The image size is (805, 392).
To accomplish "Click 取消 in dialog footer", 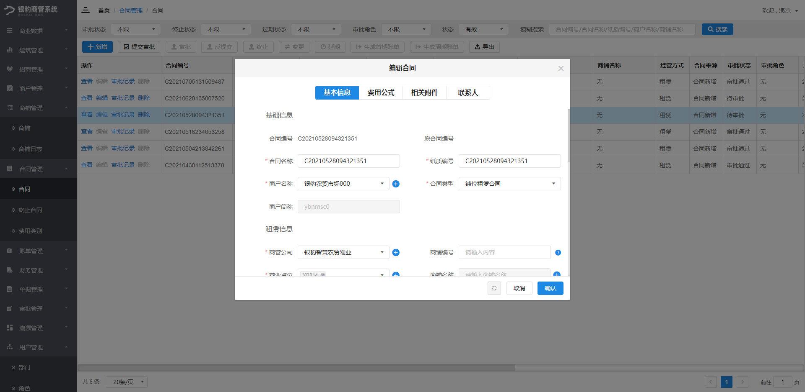I will (519, 288).
